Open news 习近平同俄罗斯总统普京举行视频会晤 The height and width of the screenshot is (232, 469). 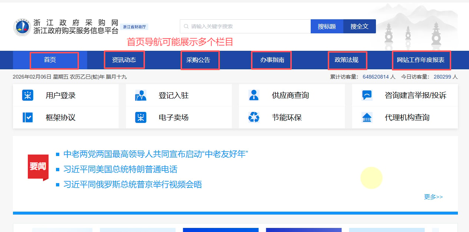[133, 185]
